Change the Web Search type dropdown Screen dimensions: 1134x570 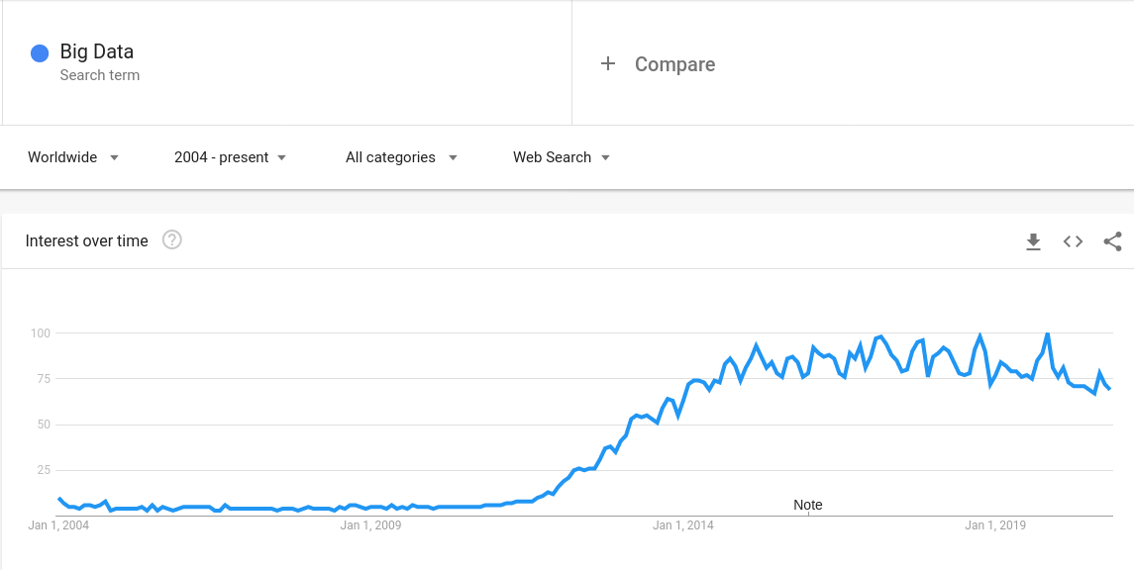click(561, 157)
